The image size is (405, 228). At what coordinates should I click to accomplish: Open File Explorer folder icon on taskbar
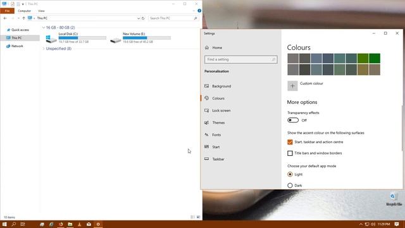[70, 224]
